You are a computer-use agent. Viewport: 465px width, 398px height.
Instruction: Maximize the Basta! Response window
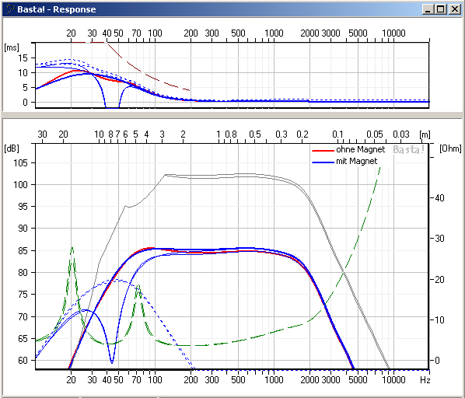(441, 9)
